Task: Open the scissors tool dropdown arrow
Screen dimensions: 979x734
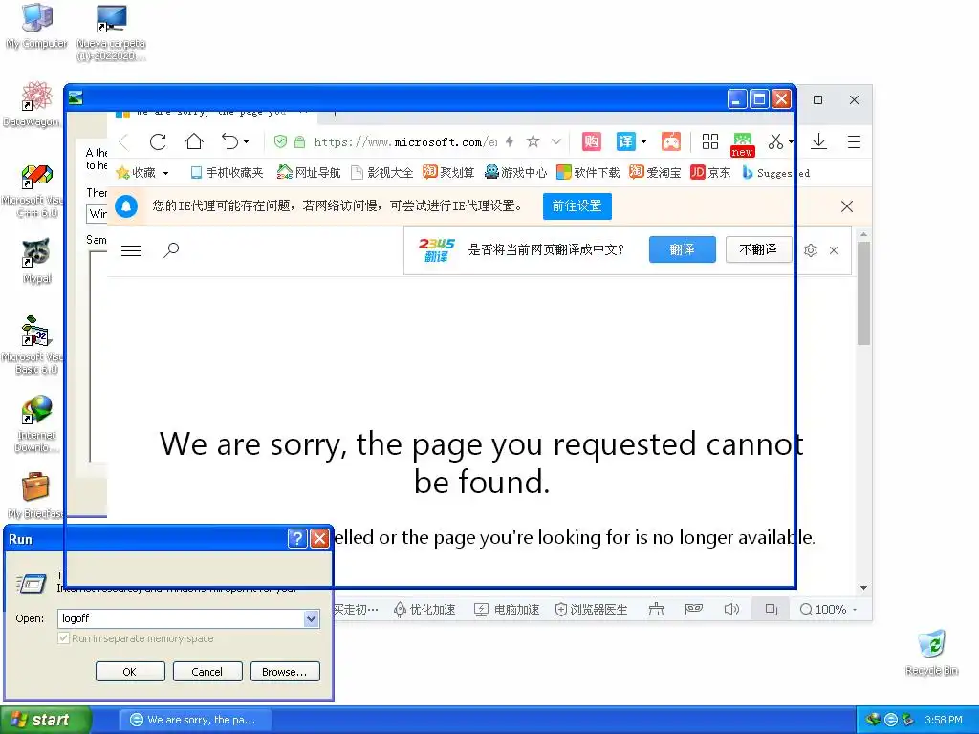Action: point(791,142)
